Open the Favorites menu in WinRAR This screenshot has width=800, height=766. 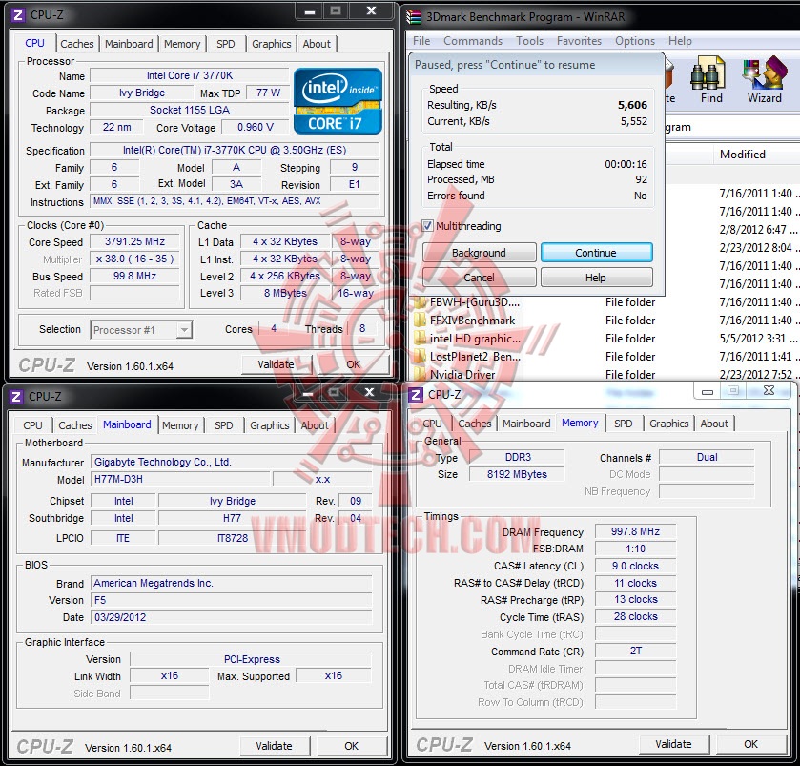click(579, 41)
